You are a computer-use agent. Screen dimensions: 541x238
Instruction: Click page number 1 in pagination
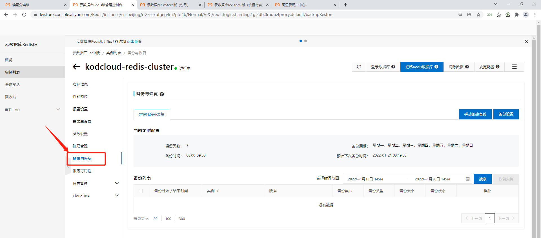490,218
